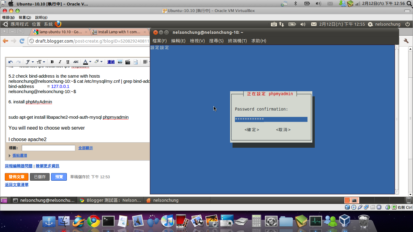413x232 pixels.
Task: Open terminal 求助(H) menu
Action: click(259, 41)
